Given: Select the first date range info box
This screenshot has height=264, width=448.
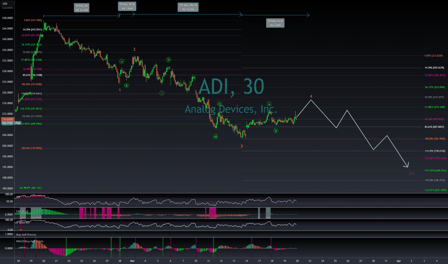Looking at the screenshot, I should (82, 8).
